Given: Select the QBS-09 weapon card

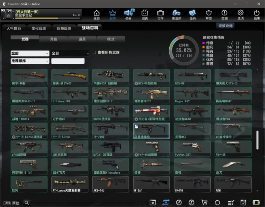Looking at the screenshot, I should point(192,77).
